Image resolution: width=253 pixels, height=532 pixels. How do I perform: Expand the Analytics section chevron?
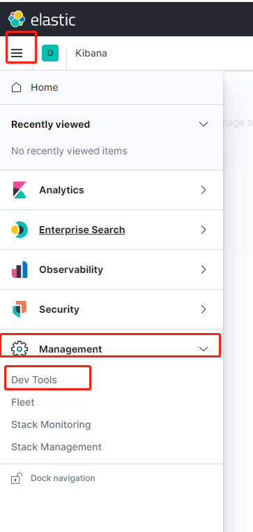[x=204, y=190]
